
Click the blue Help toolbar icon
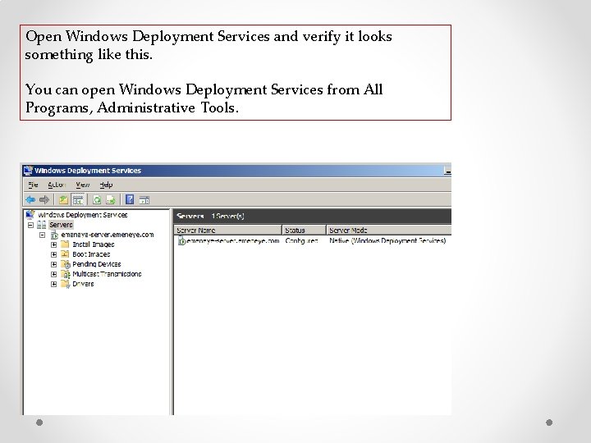click(x=130, y=199)
